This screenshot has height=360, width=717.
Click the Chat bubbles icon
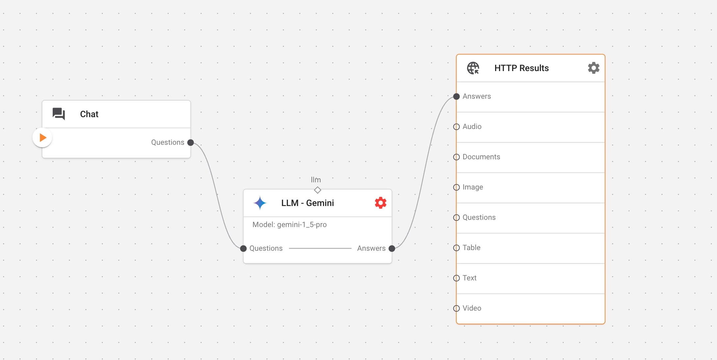coord(59,114)
